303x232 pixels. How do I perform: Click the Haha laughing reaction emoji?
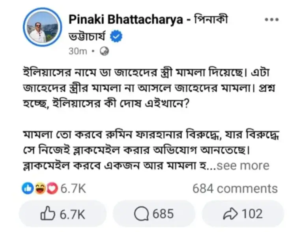pyautogui.click(x=39, y=189)
